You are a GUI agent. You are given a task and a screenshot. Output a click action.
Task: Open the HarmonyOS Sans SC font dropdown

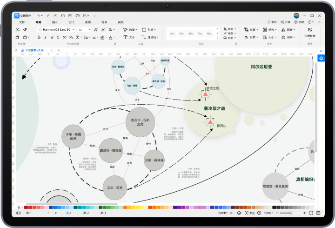click(55, 29)
